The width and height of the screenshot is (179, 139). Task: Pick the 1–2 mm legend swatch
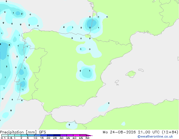click(x=18, y=135)
